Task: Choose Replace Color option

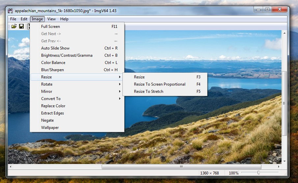Action: (x=77, y=106)
